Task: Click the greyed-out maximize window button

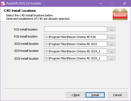Action: point(113,3)
